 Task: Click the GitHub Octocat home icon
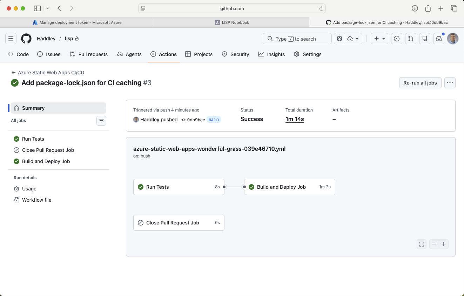pos(26,39)
